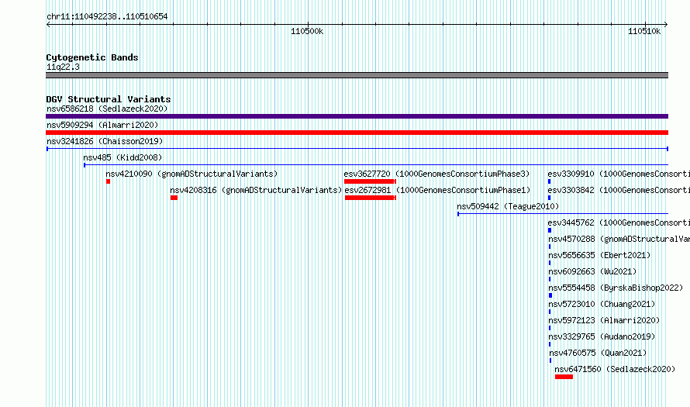Click the esv3445762 variant label
The image size is (690, 407).
[x=619, y=222]
